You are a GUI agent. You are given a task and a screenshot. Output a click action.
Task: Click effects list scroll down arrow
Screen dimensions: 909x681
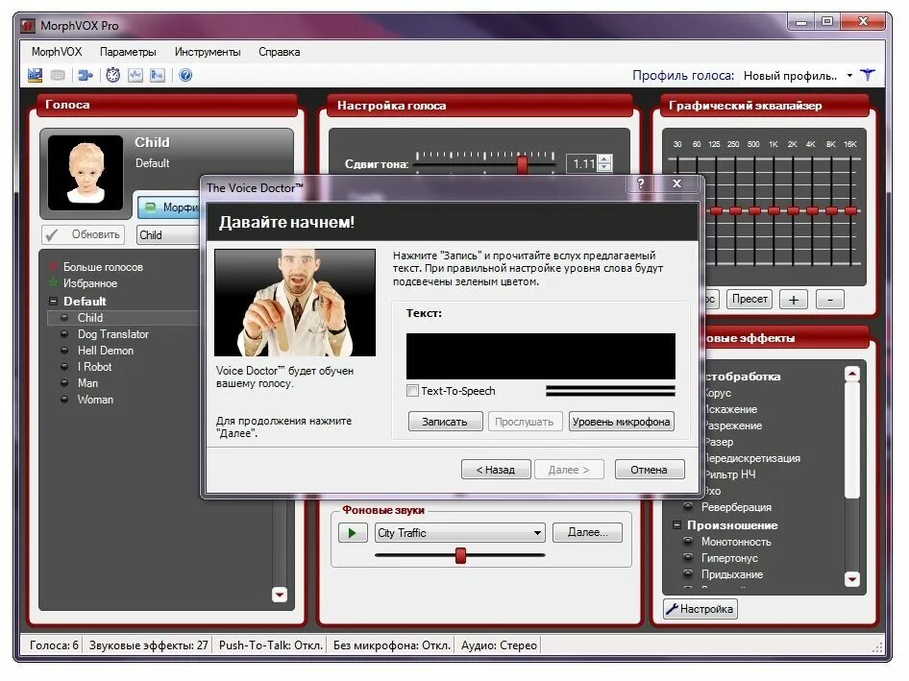(x=852, y=579)
